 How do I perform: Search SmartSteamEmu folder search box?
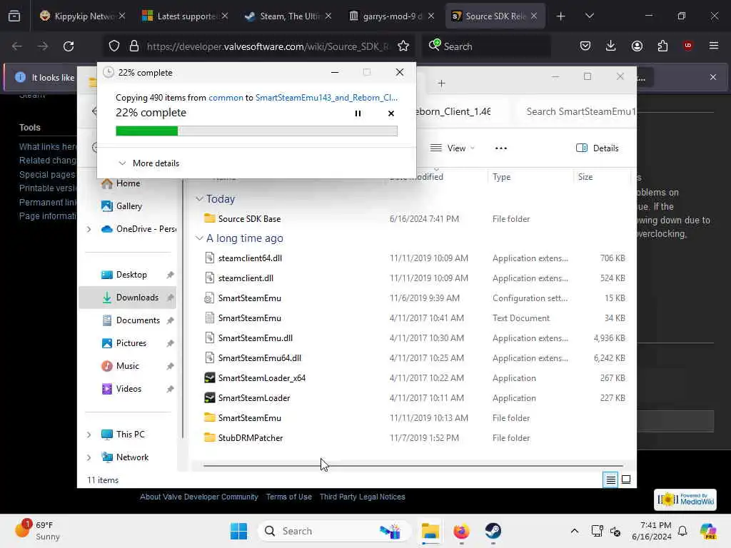(576, 111)
